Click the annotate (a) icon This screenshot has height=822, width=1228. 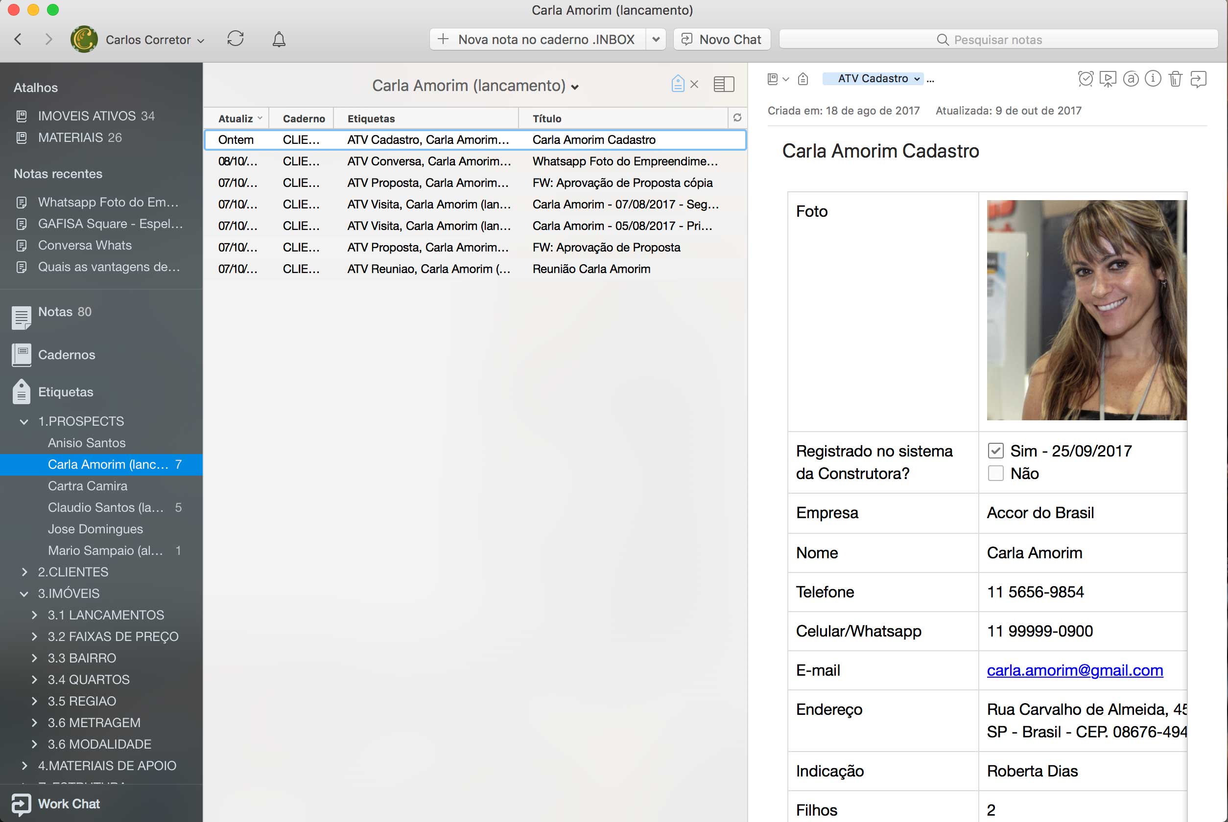coord(1131,79)
